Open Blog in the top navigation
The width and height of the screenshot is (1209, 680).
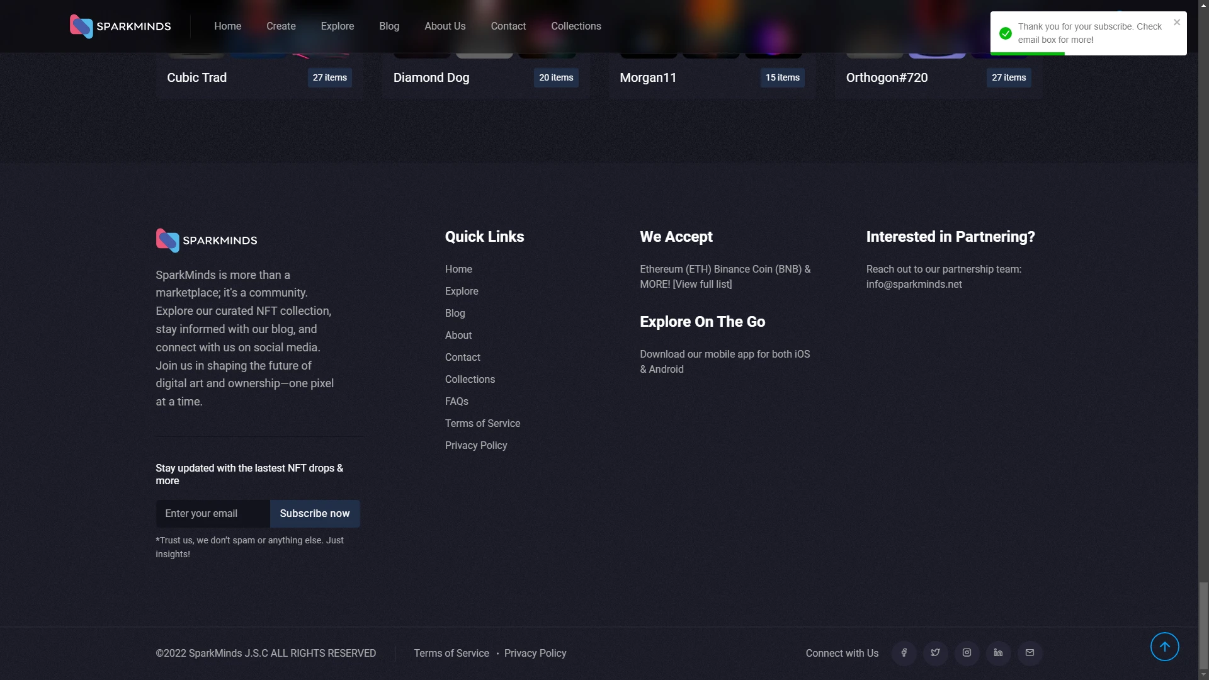coord(389,26)
